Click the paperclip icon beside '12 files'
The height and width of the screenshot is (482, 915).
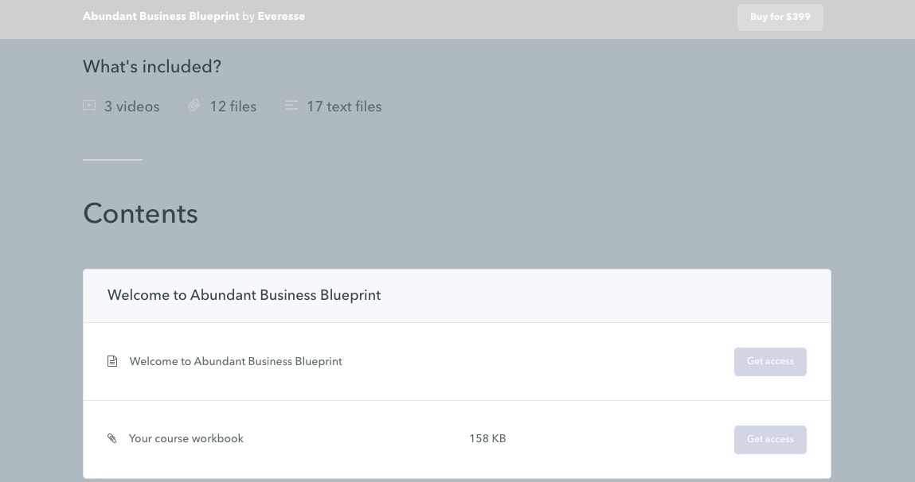(x=194, y=105)
